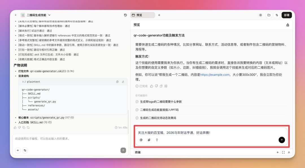Maximize the 终端 terminal panel to fullscreen
Viewport: 305px width, 168px height.
point(283,152)
